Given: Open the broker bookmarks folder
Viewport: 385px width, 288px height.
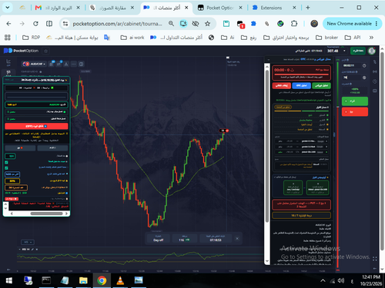Looking at the screenshot, I should 326,38.
